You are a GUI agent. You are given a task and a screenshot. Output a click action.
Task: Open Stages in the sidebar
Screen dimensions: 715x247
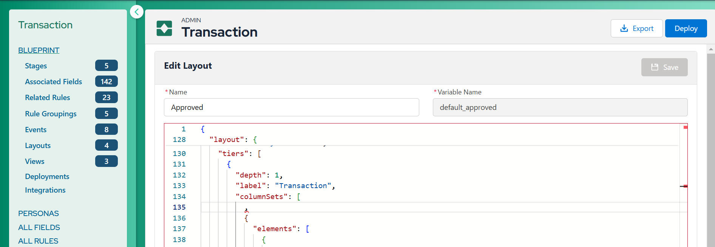pos(36,66)
